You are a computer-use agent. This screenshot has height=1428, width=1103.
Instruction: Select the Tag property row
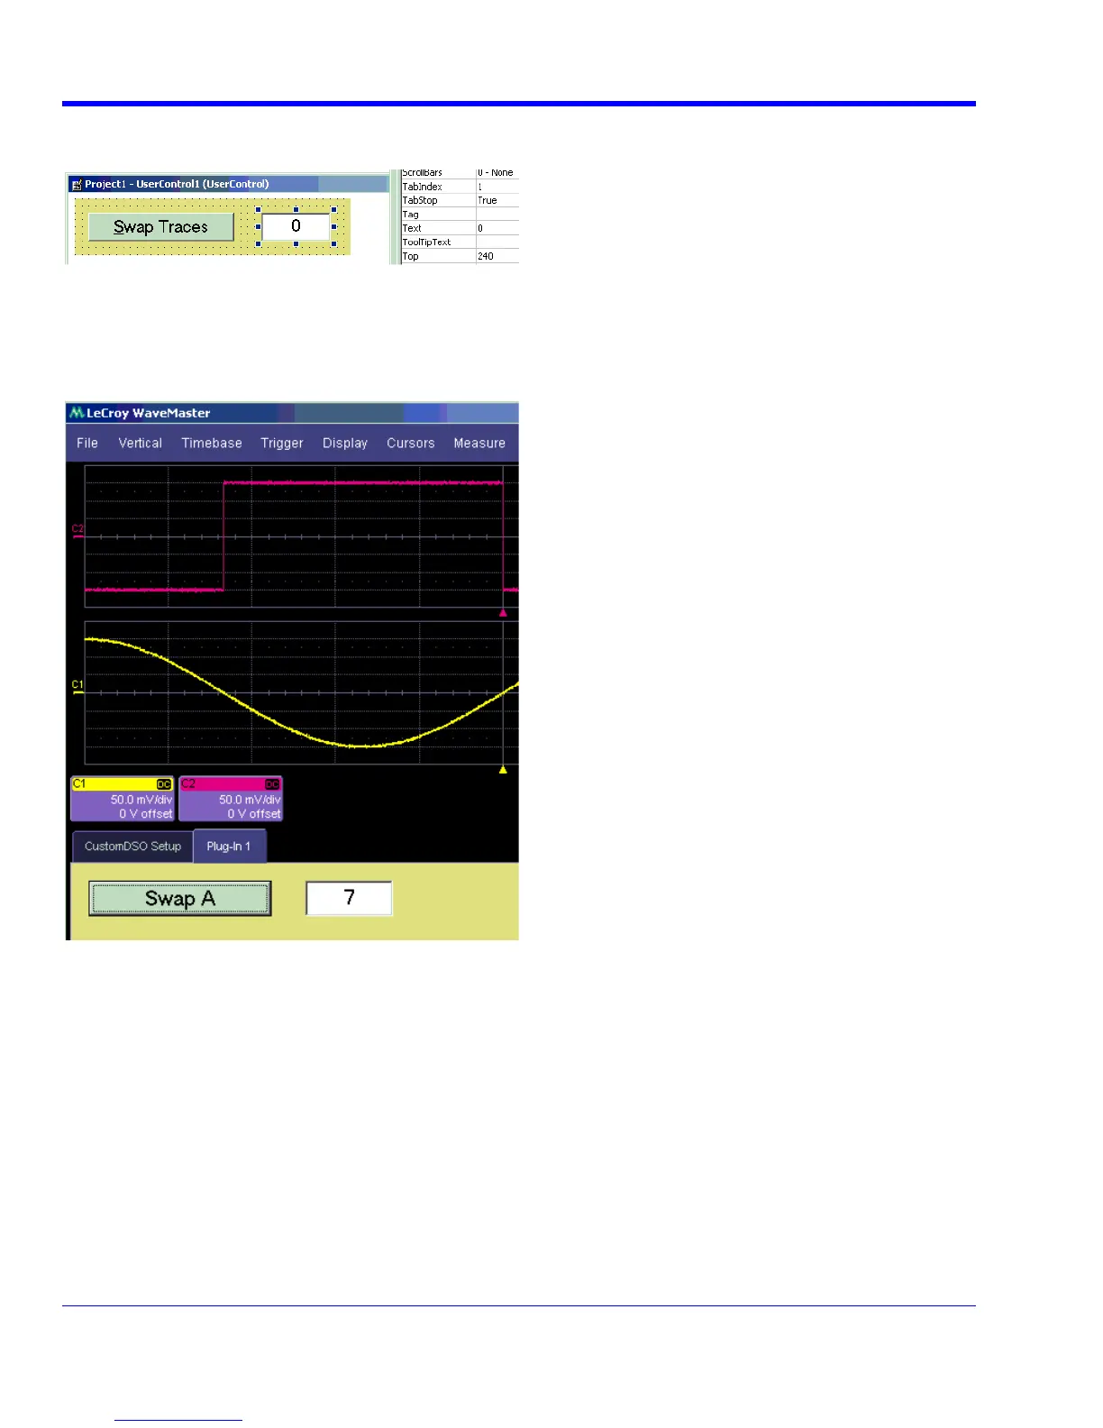[460, 215]
